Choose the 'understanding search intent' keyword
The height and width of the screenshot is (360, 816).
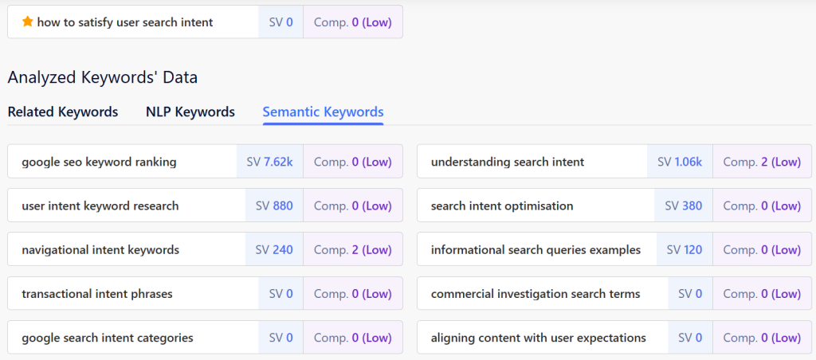pyautogui.click(x=508, y=162)
